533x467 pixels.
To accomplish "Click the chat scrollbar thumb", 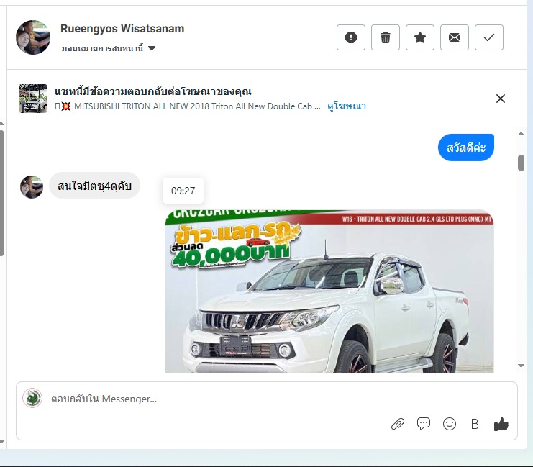I will tap(521, 163).
